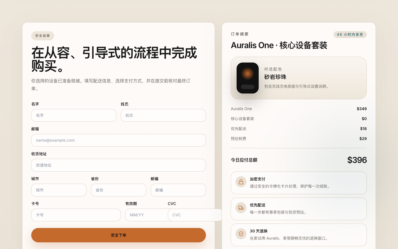This screenshot has height=249, width=398.
Task: Click the 砂岩珍珠 color name
Action: 275,77
